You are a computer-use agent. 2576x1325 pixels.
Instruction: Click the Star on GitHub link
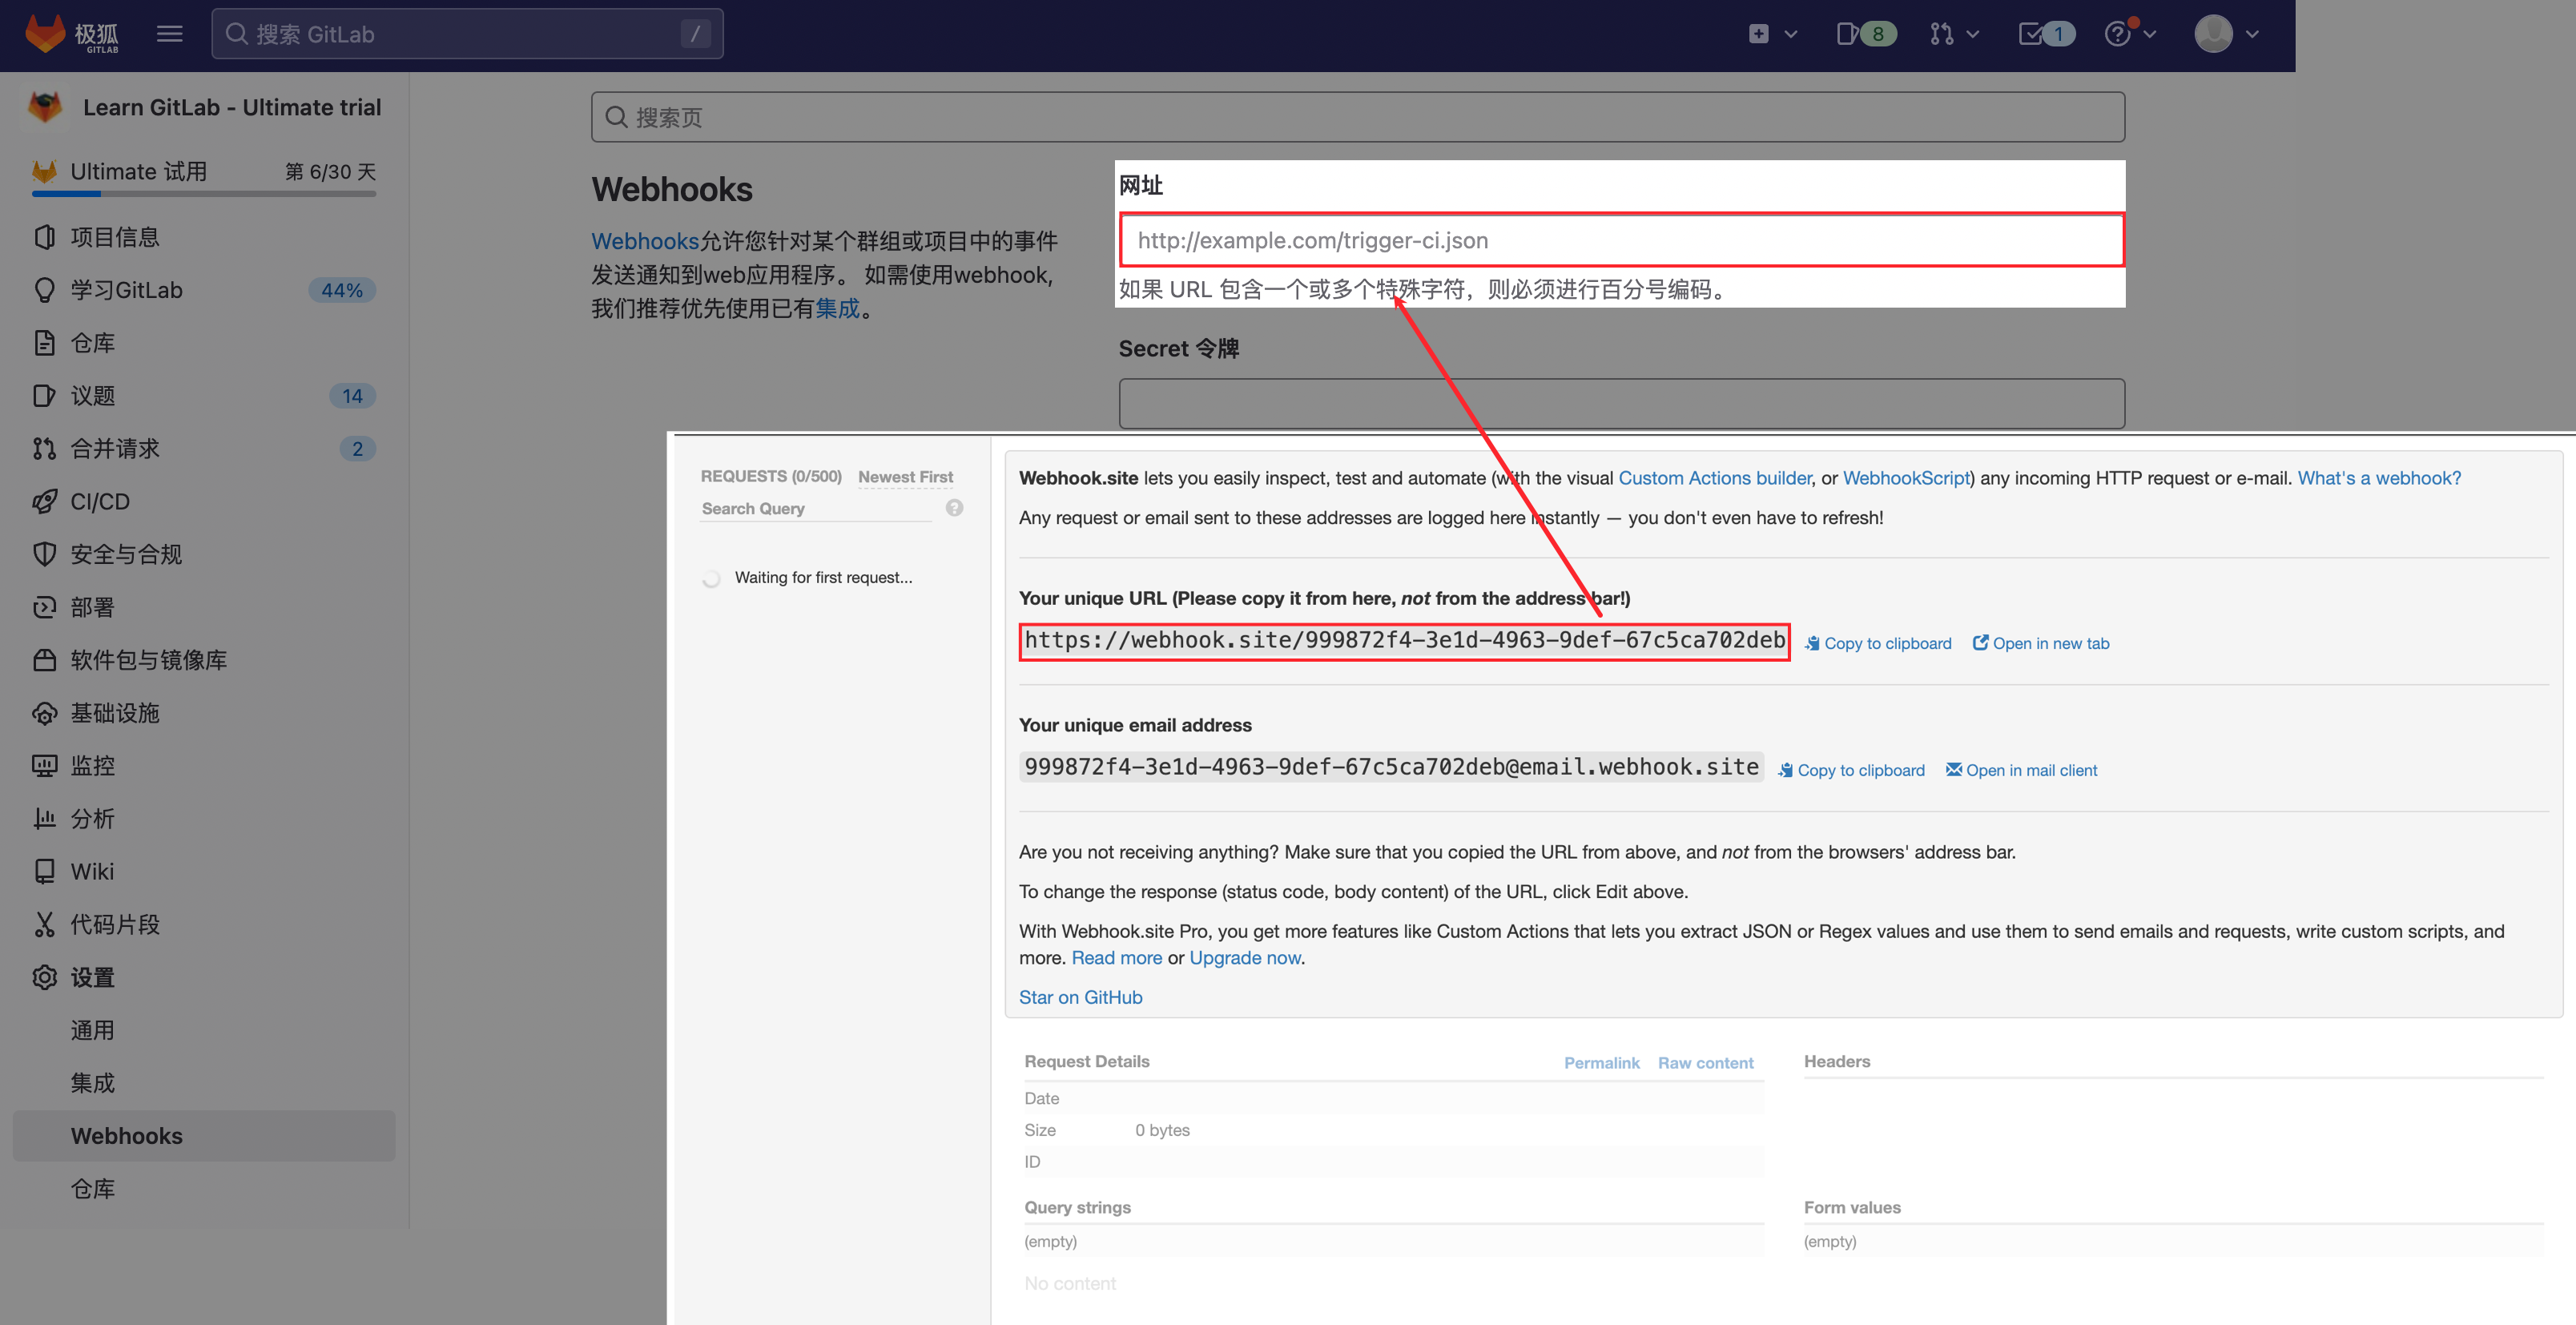pos(1080,997)
